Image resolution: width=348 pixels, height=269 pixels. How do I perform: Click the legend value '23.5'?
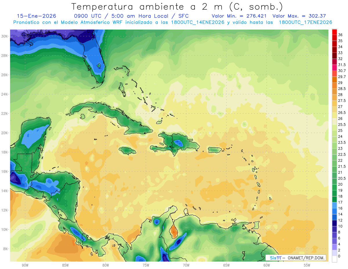point(342,142)
